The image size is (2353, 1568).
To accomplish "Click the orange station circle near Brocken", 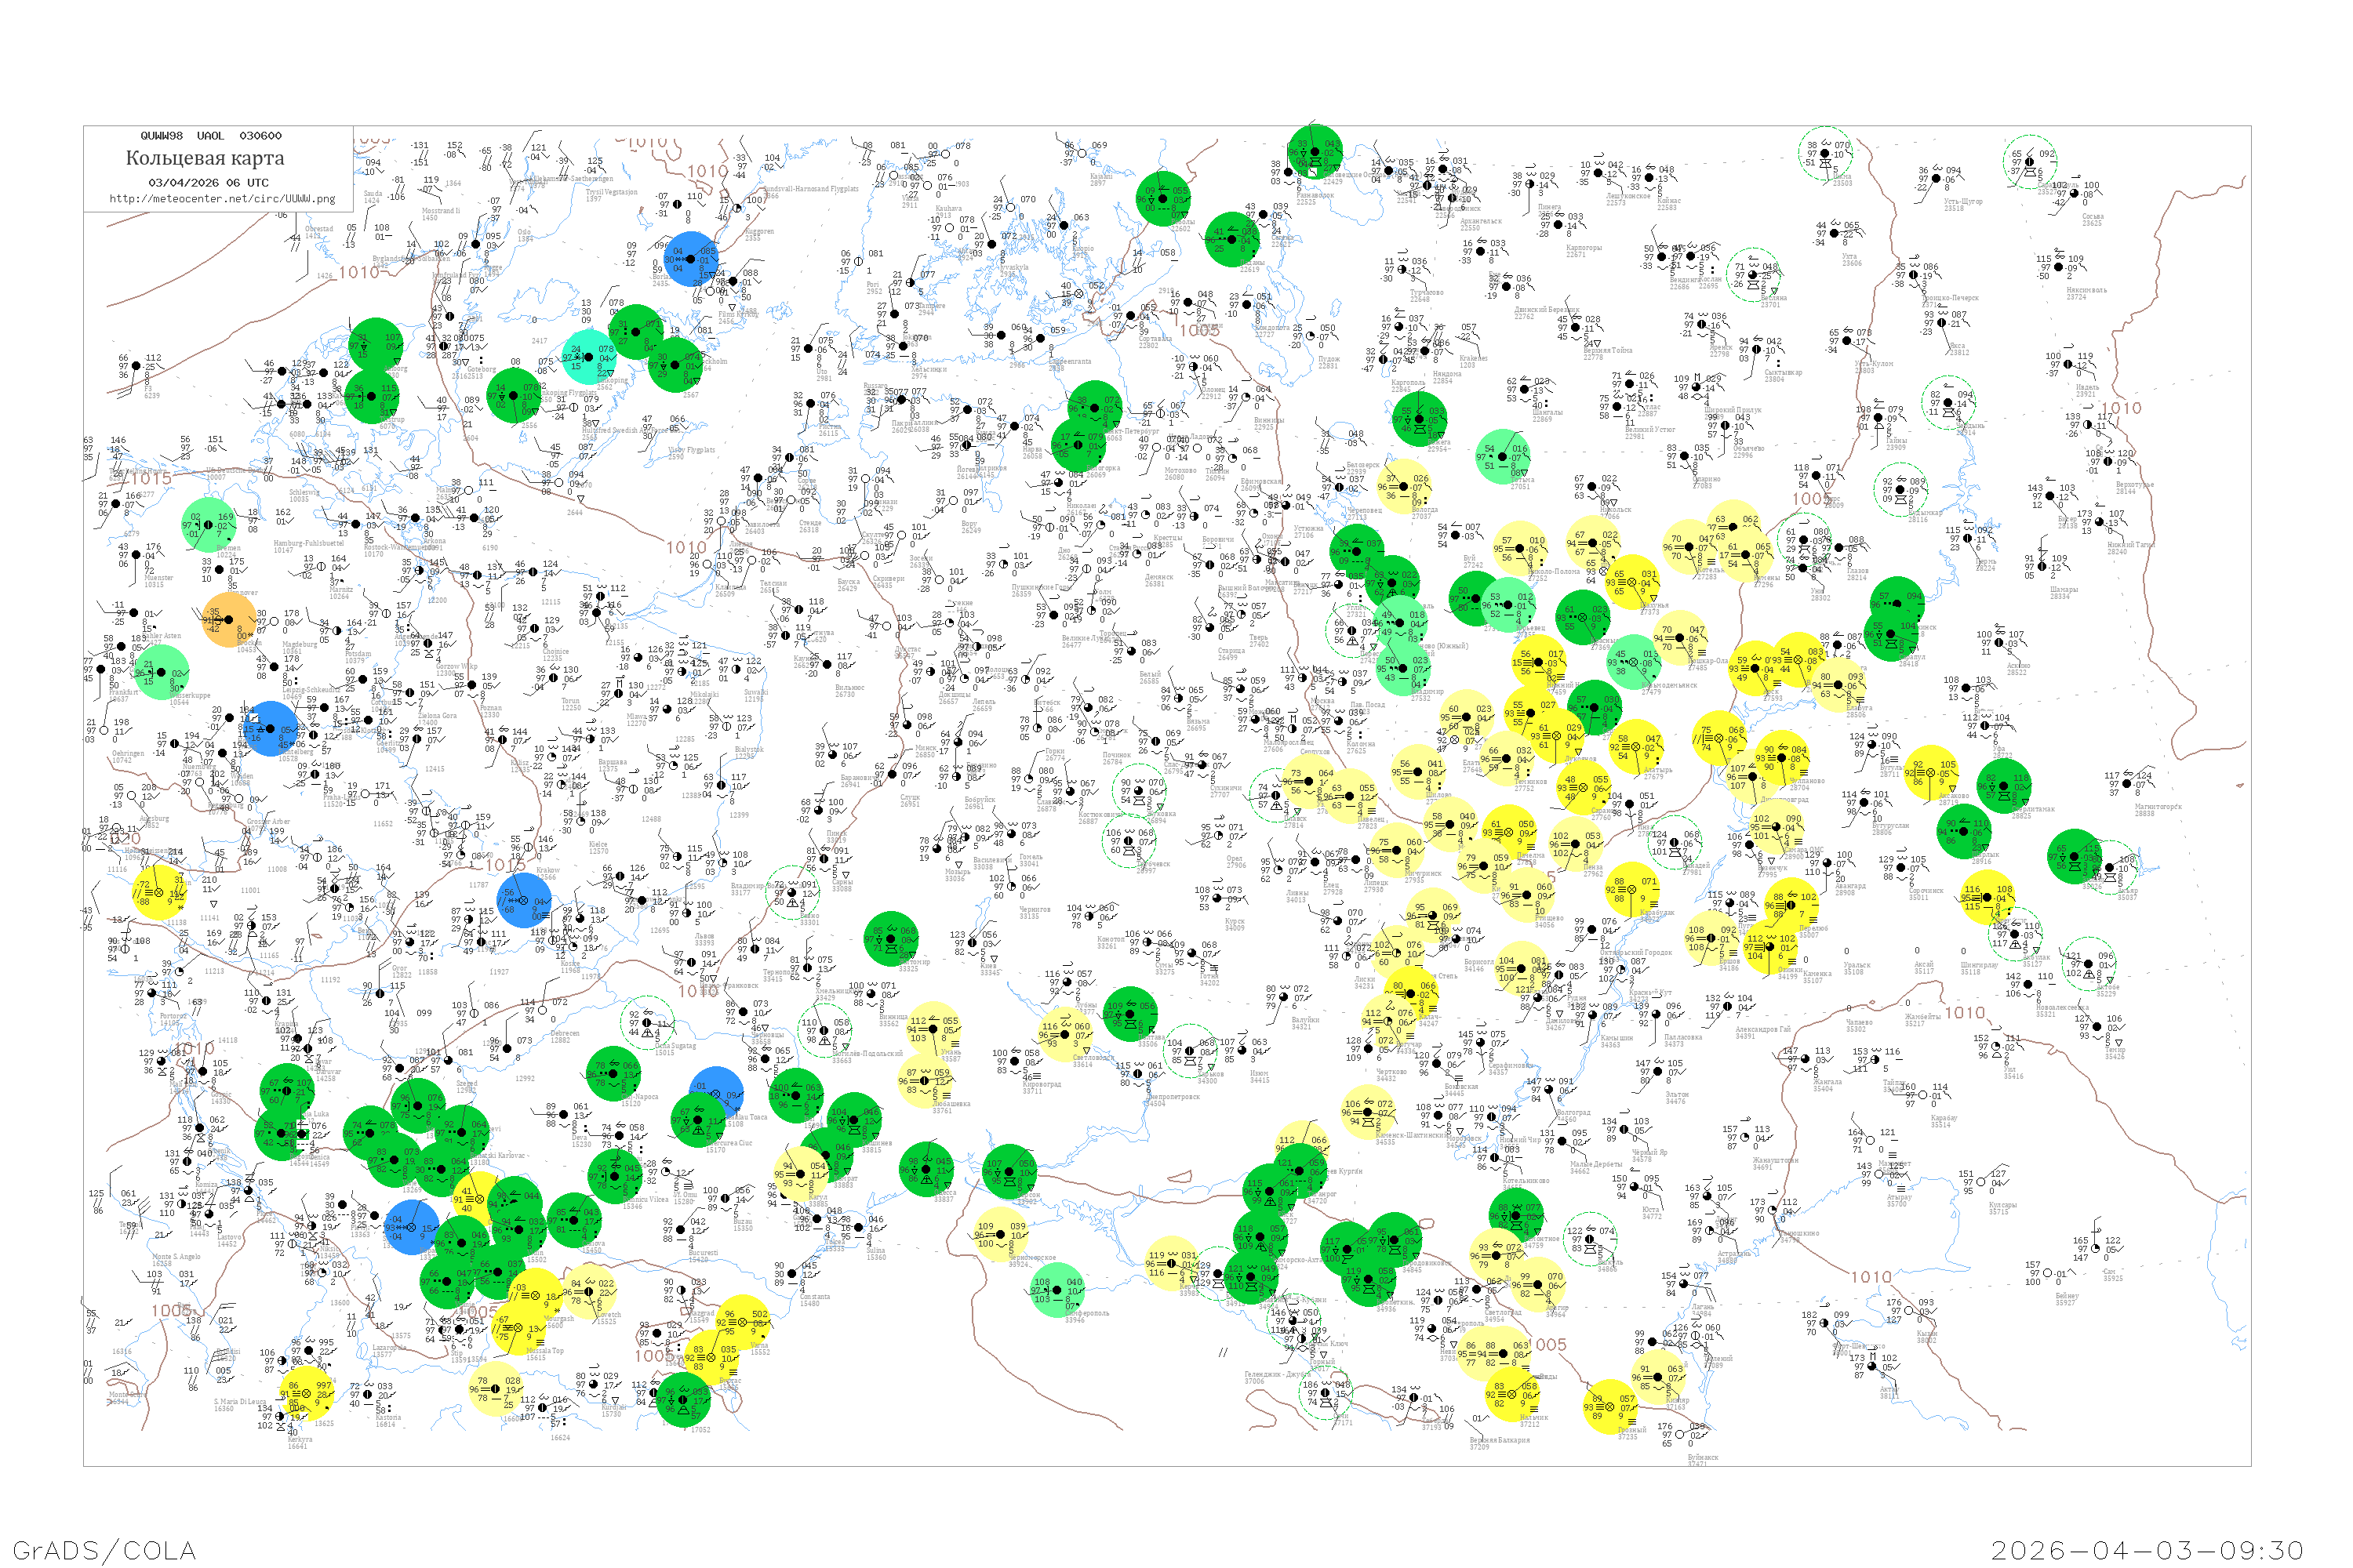I will [230, 620].
